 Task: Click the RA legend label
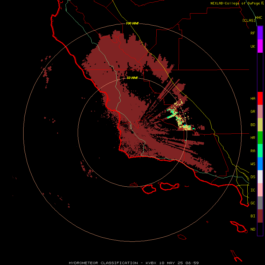click(253, 151)
